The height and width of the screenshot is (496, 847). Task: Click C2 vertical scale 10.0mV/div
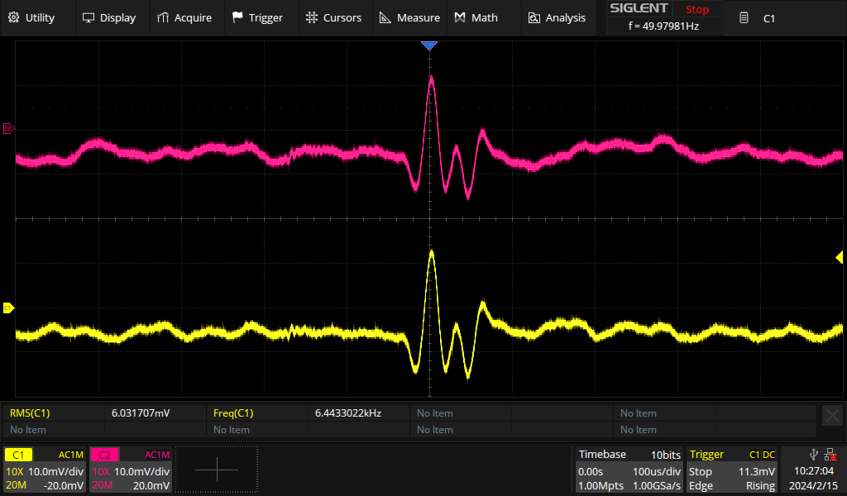(142, 471)
